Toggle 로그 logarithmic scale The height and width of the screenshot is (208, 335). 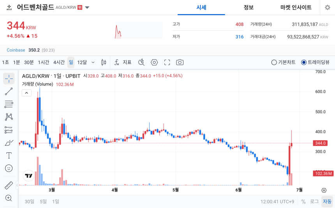(314, 202)
